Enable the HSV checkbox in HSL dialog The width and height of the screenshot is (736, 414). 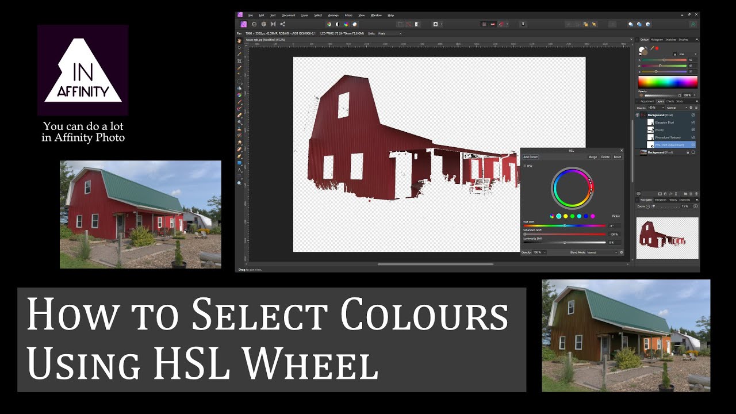(x=524, y=166)
